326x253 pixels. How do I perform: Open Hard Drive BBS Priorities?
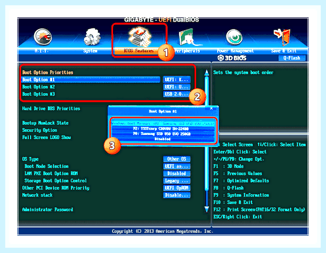tap(51, 109)
